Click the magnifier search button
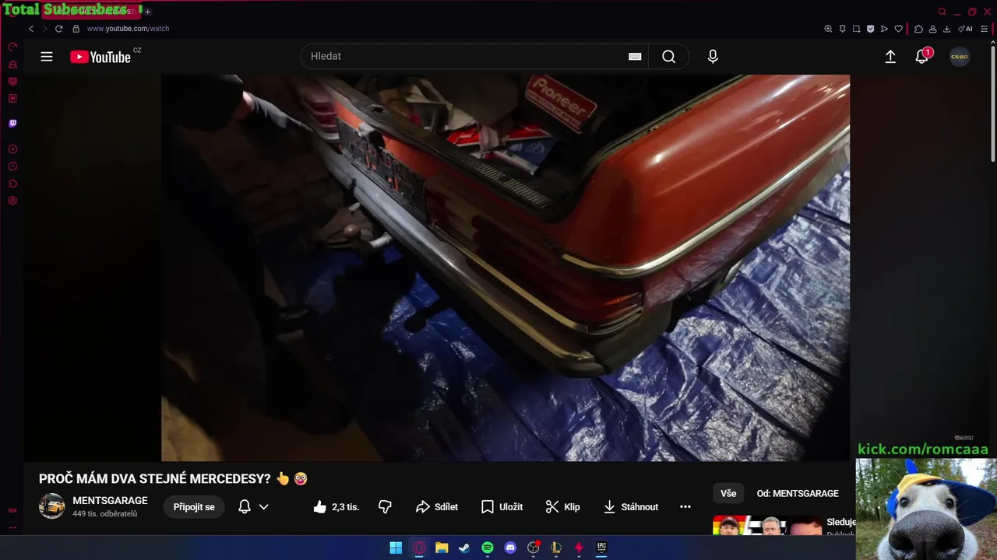997x560 pixels. coord(669,56)
